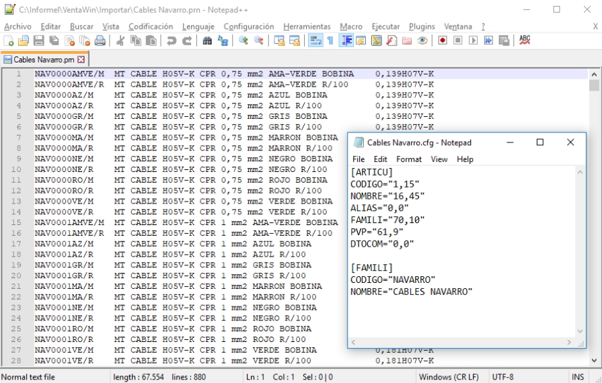Image resolution: width=602 pixels, height=383 pixels.
Task: Open View menu in Notepad window
Action: click(439, 159)
